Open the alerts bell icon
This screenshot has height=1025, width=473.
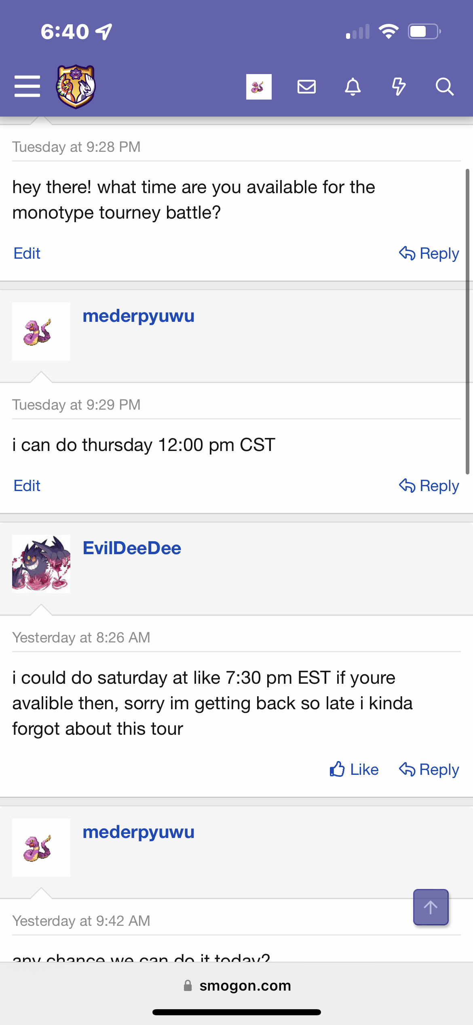pos(353,87)
